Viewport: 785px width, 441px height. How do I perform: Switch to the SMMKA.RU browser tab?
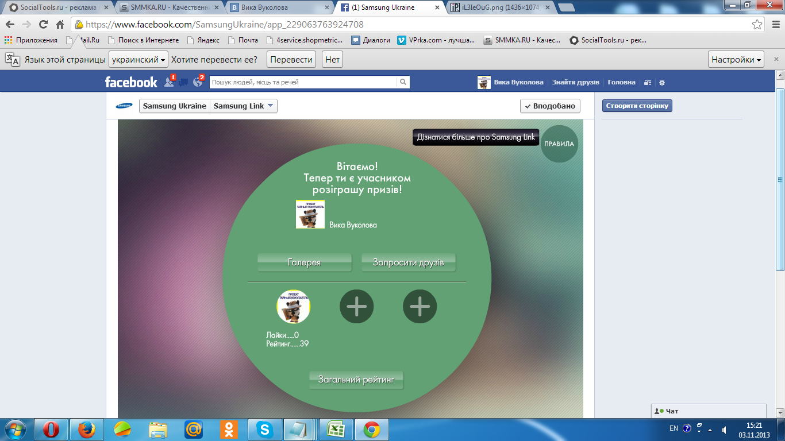(x=168, y=7)
